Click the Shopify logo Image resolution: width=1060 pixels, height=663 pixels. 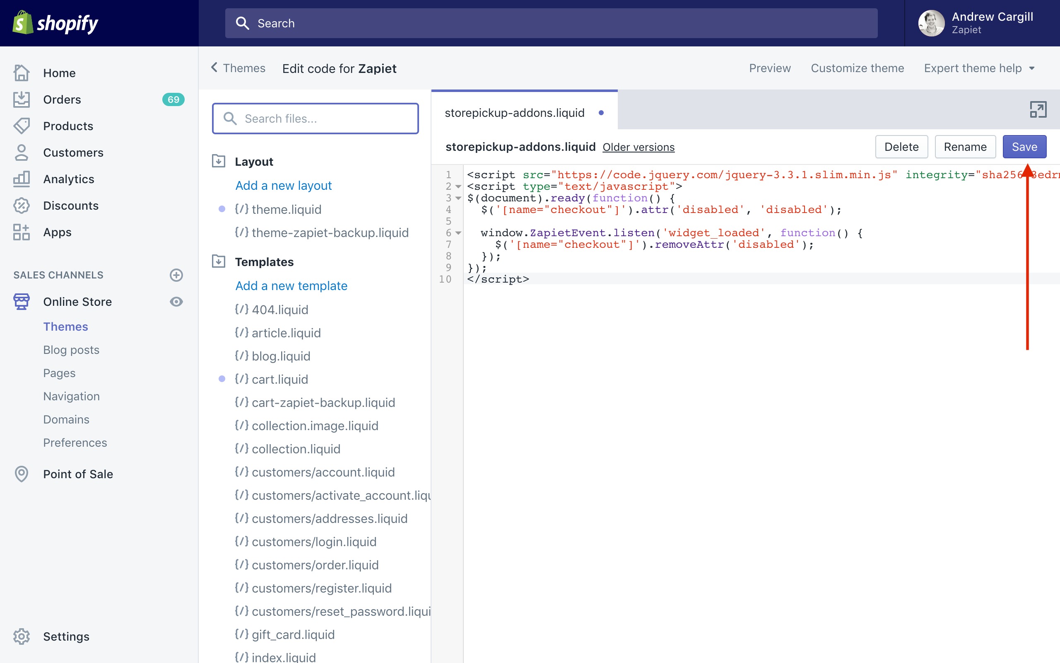(55, 23)
